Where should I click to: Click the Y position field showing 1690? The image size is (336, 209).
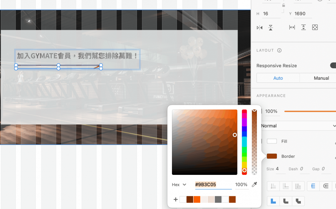pyautogui.click(x=303, y=14)
